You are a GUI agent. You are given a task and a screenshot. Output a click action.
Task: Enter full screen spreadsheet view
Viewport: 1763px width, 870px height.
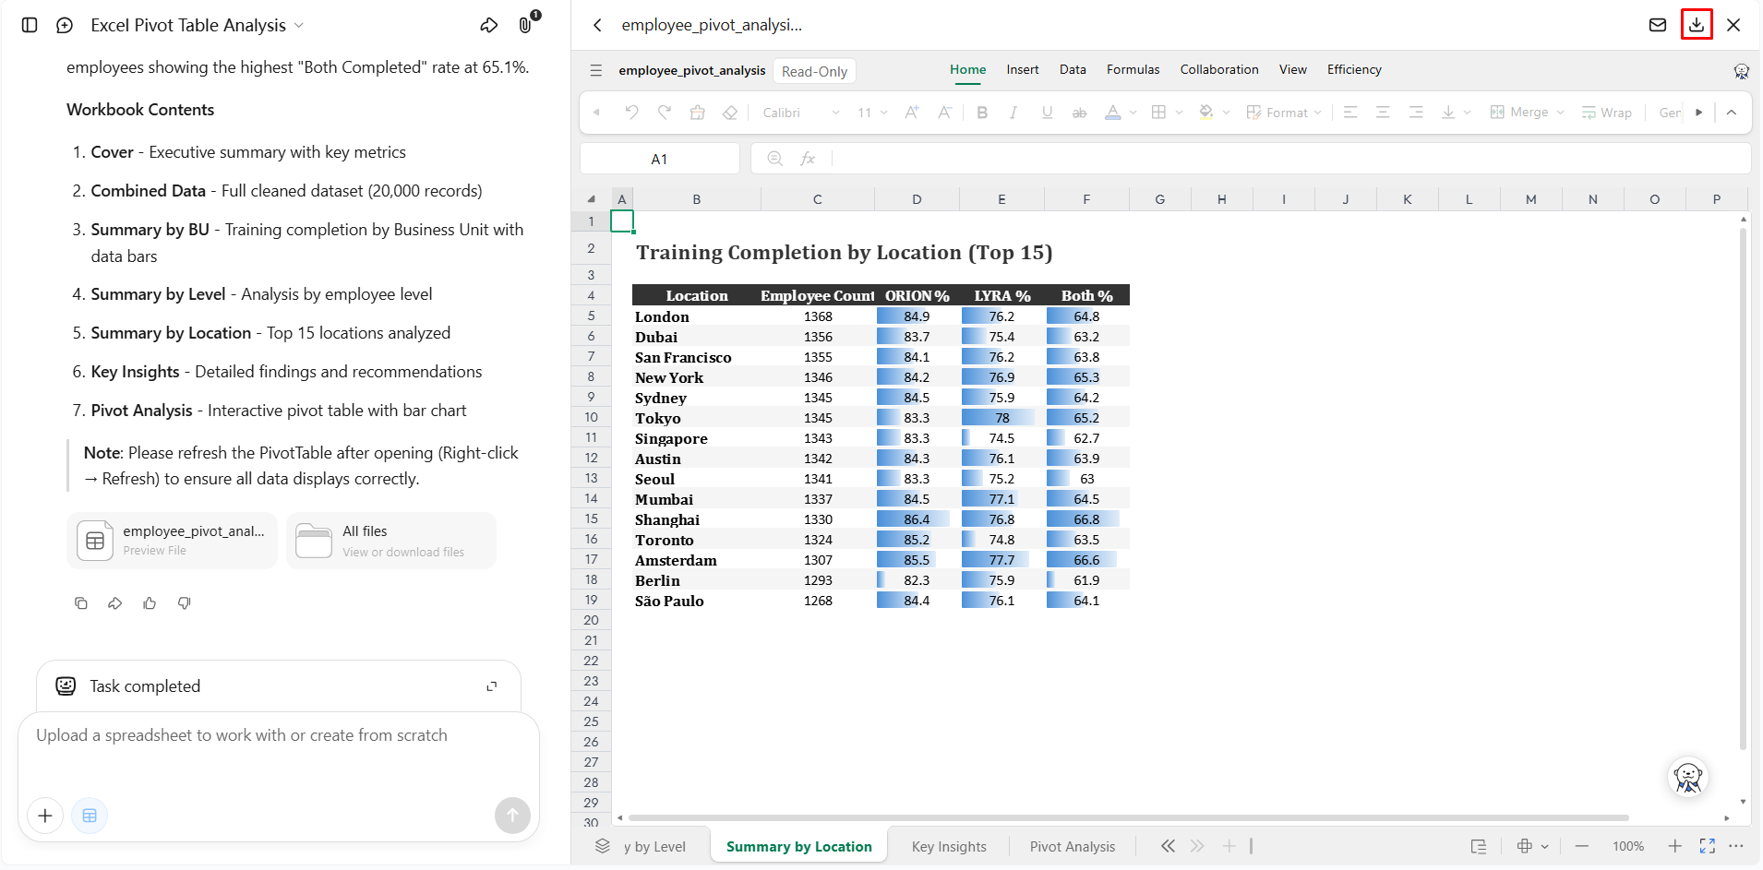pyautogui.click(x=1707, y=846)
